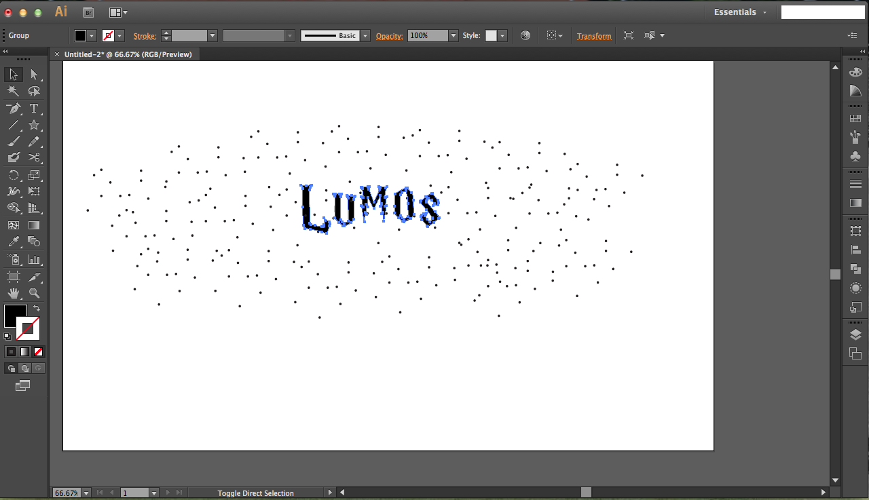Image resolution: width=869 pixels, height=500 pixels.
Task: Open the Swatches panel
Action: 855,119
